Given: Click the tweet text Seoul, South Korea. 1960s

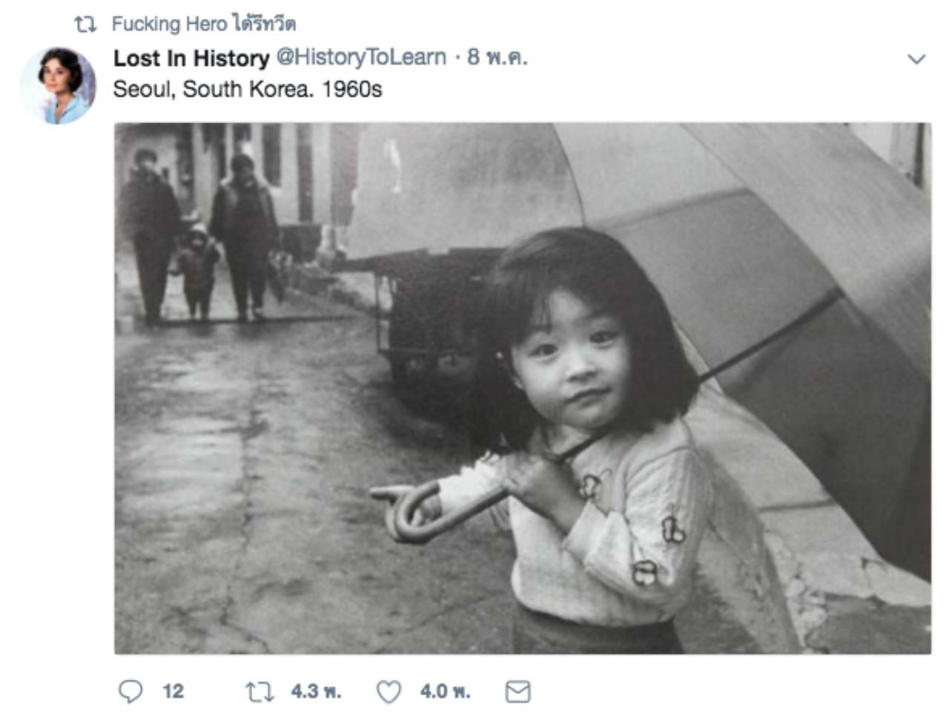Looking at the screenshot, I should pos(247,89).
